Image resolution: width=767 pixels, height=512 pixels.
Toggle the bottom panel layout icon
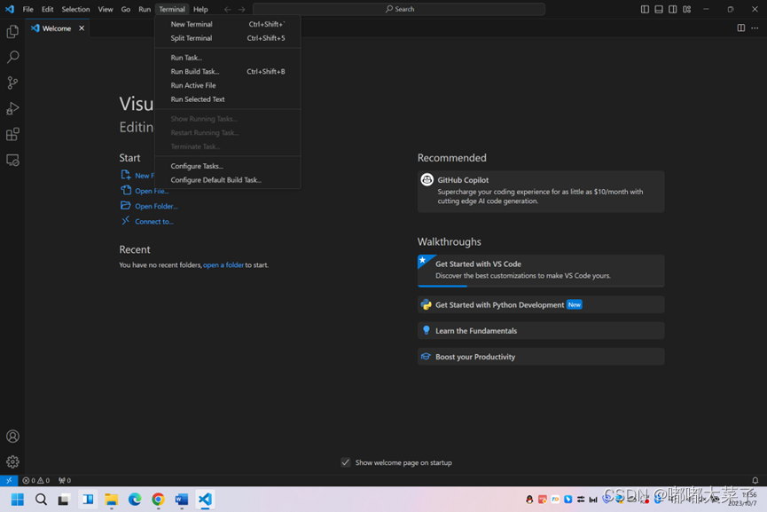659,9
